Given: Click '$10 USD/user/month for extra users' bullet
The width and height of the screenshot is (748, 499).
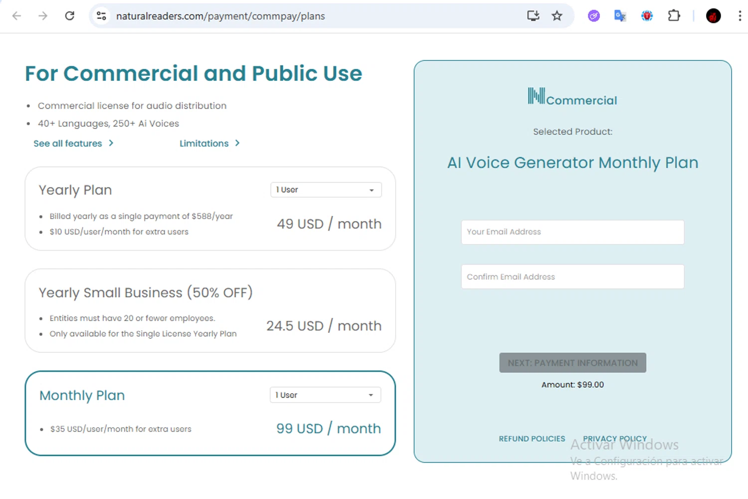Looking at the screenshot, I should [119, 232].
